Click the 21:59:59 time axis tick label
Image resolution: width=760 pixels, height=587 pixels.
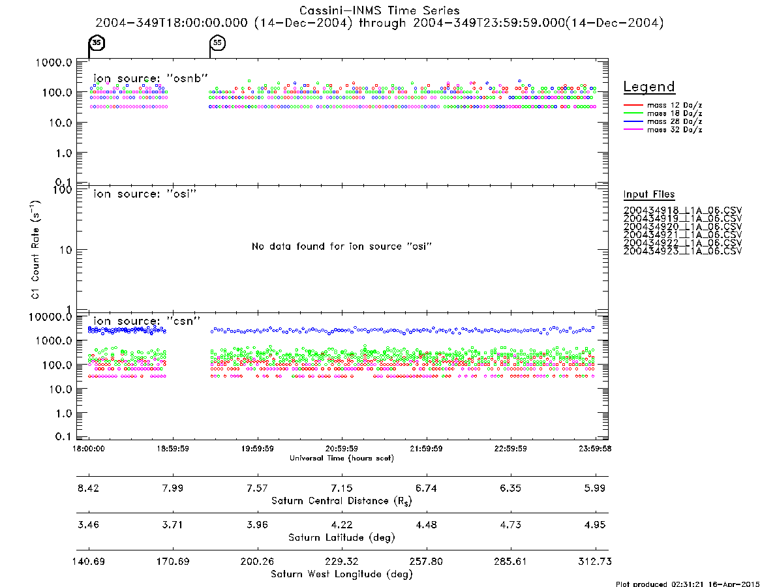(x=426, y=449)
